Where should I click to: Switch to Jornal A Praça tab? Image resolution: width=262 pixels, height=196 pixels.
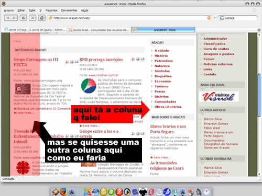(35, 30)
